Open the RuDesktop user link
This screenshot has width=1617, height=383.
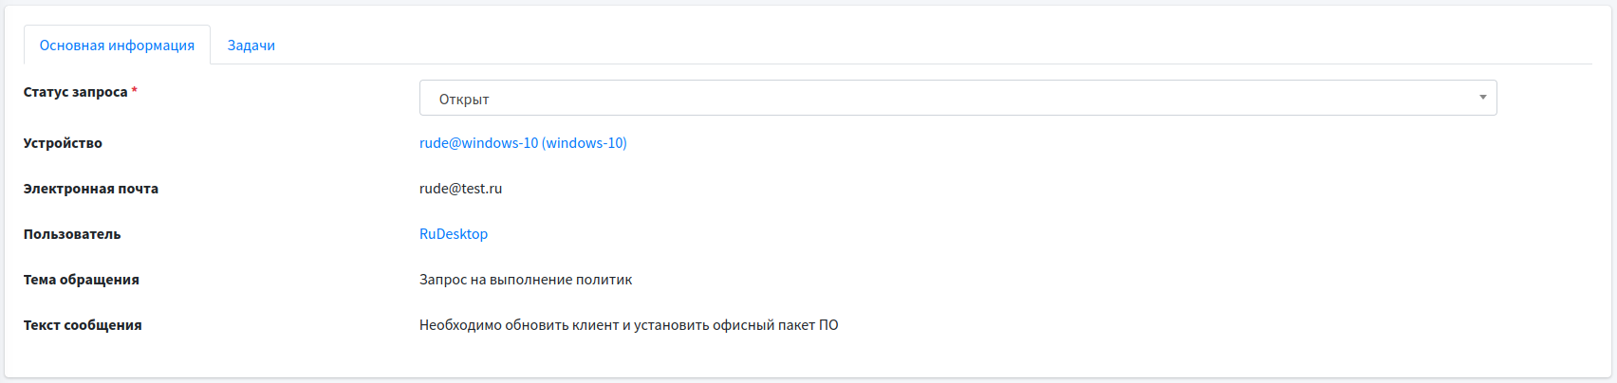point(454,234)
